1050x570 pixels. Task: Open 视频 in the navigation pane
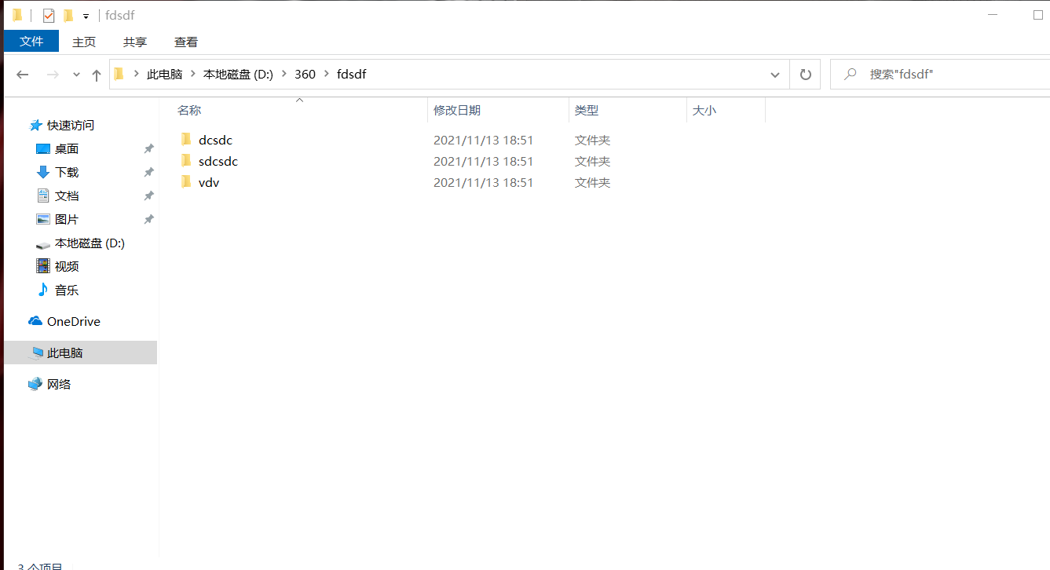click(x=67, y=266)
